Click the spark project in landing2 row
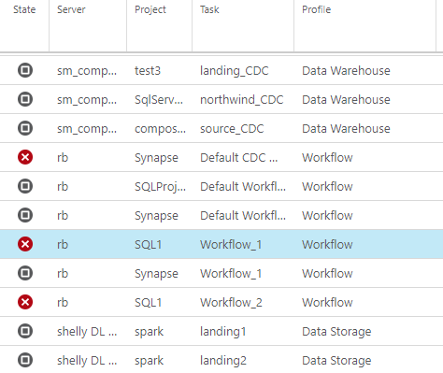The image size is (443, 373). (x=149, y=361)
